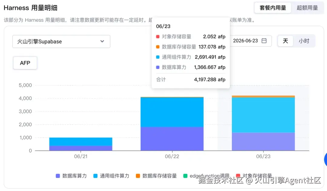Click 06/22 purple 数据库算力 bar segment
This screenshot has width=327, height=191.
click(172, 139)
